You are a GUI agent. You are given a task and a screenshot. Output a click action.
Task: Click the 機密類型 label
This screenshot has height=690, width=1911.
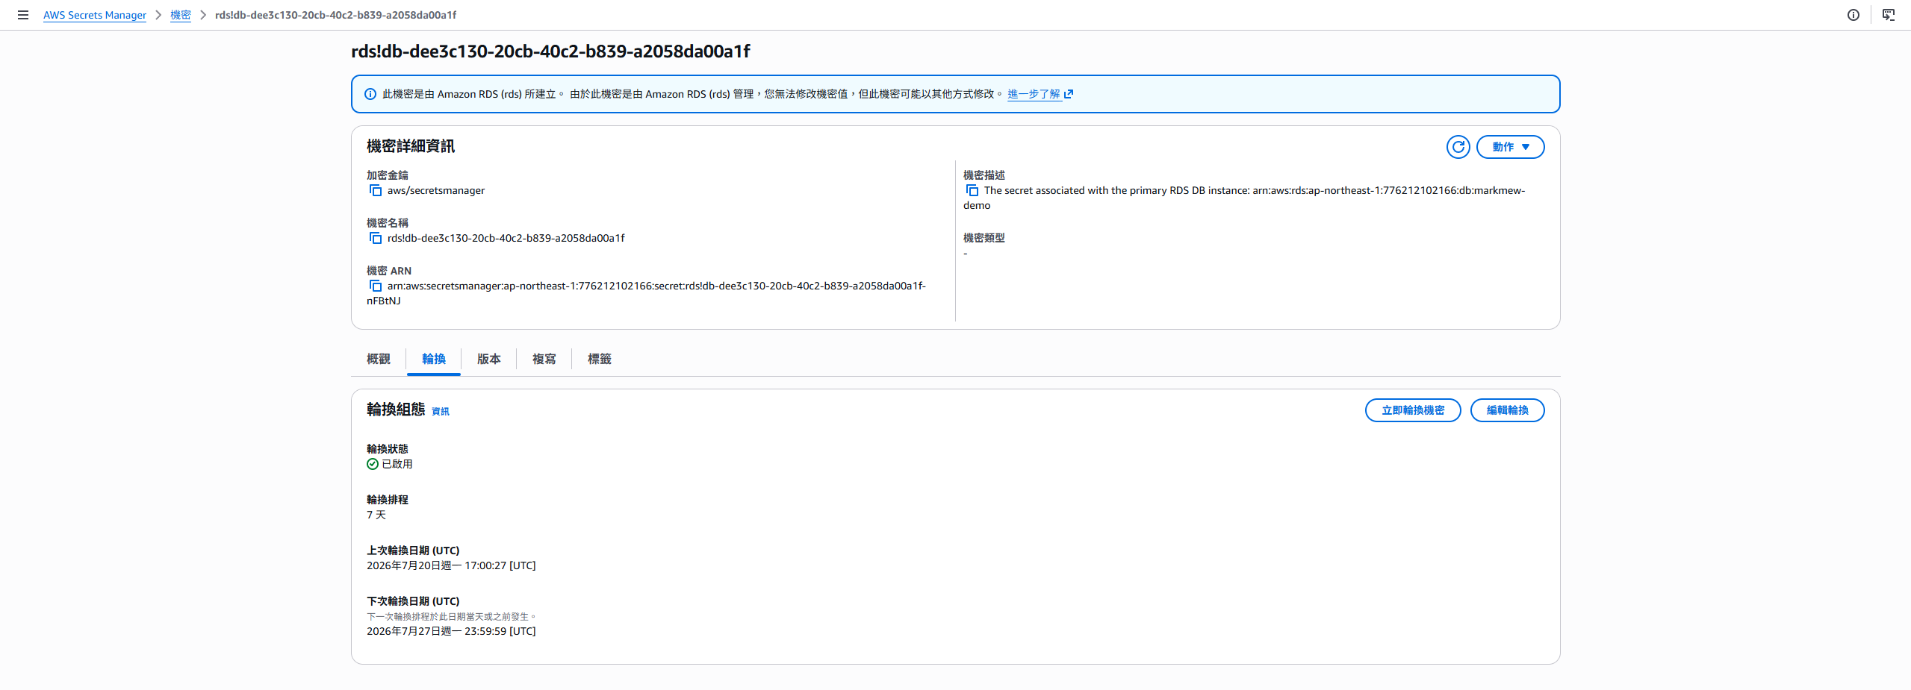point(984,238)
